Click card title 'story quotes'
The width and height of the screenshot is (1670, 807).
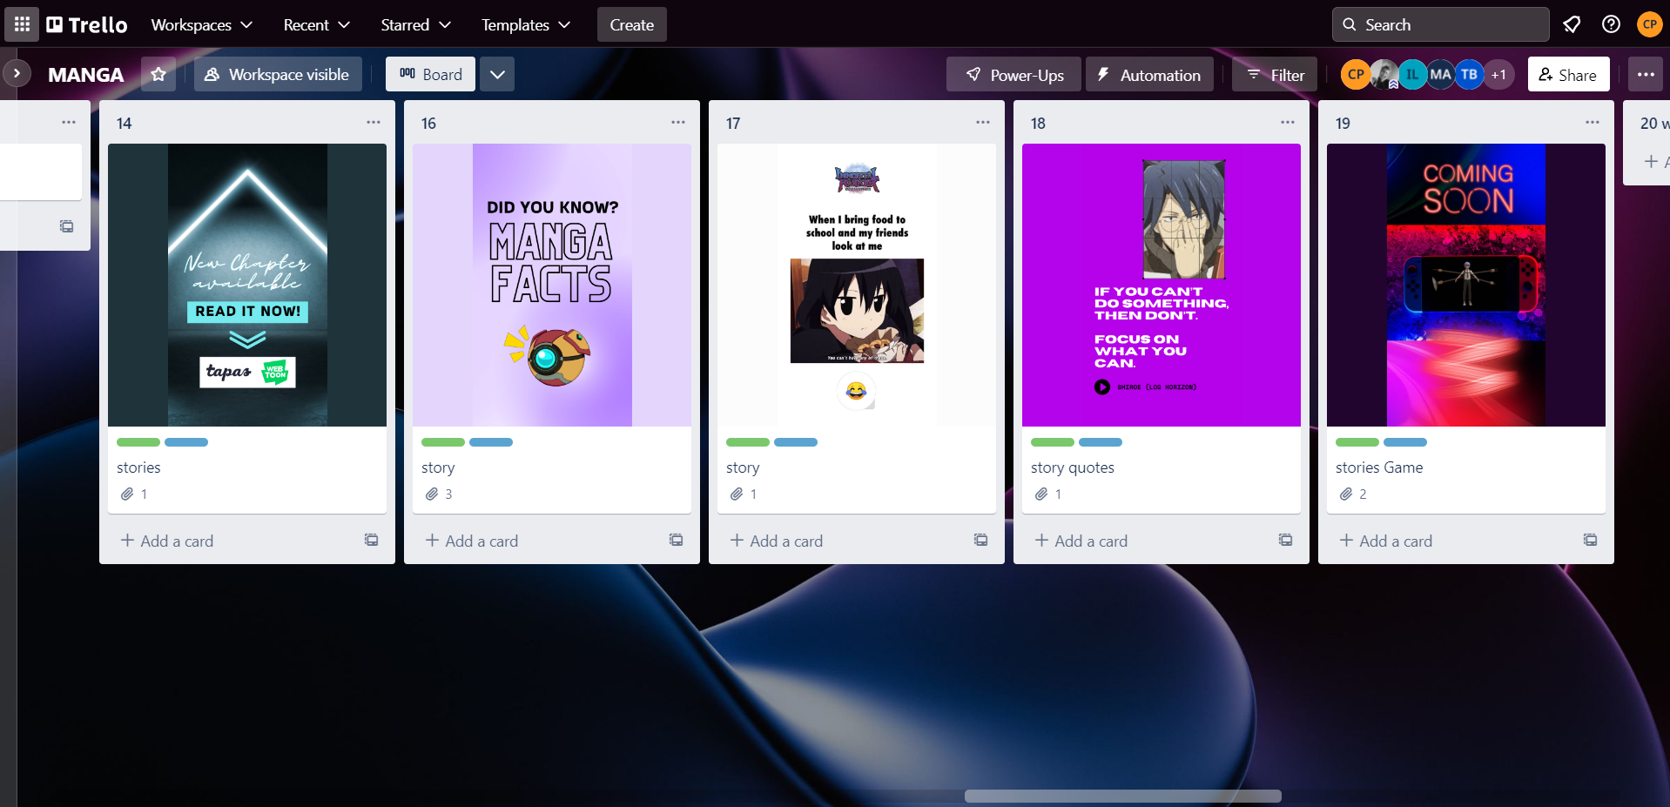pyautogui.click(x=1073, y=467)
